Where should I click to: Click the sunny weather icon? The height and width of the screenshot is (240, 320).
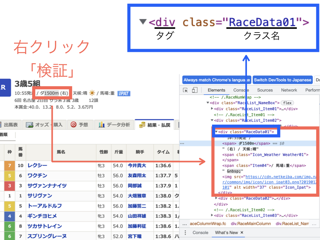click(x=92, y=93)
